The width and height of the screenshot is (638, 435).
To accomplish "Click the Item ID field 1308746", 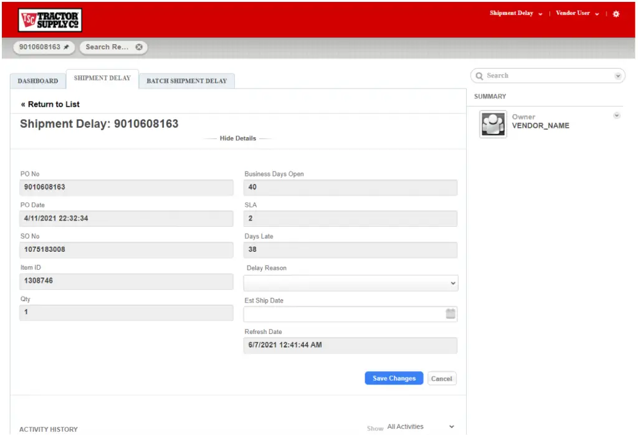I will [126, 281].
